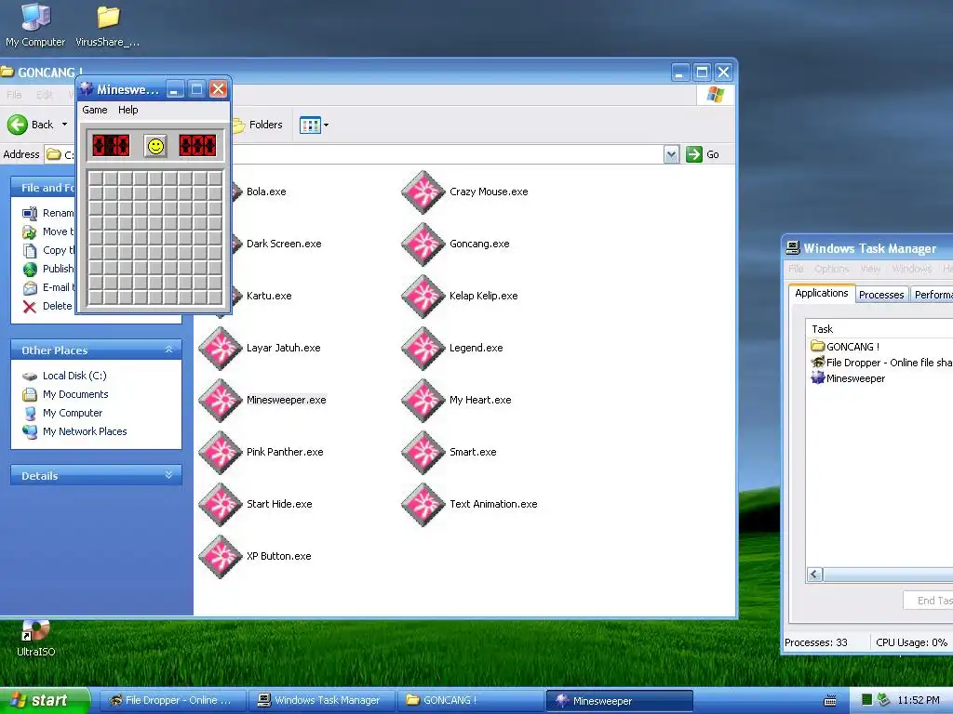This screenshot has width=953, height=714.
Task: Click the Publish file task icon
Action: pyautogui.click(x=30, y=269)
